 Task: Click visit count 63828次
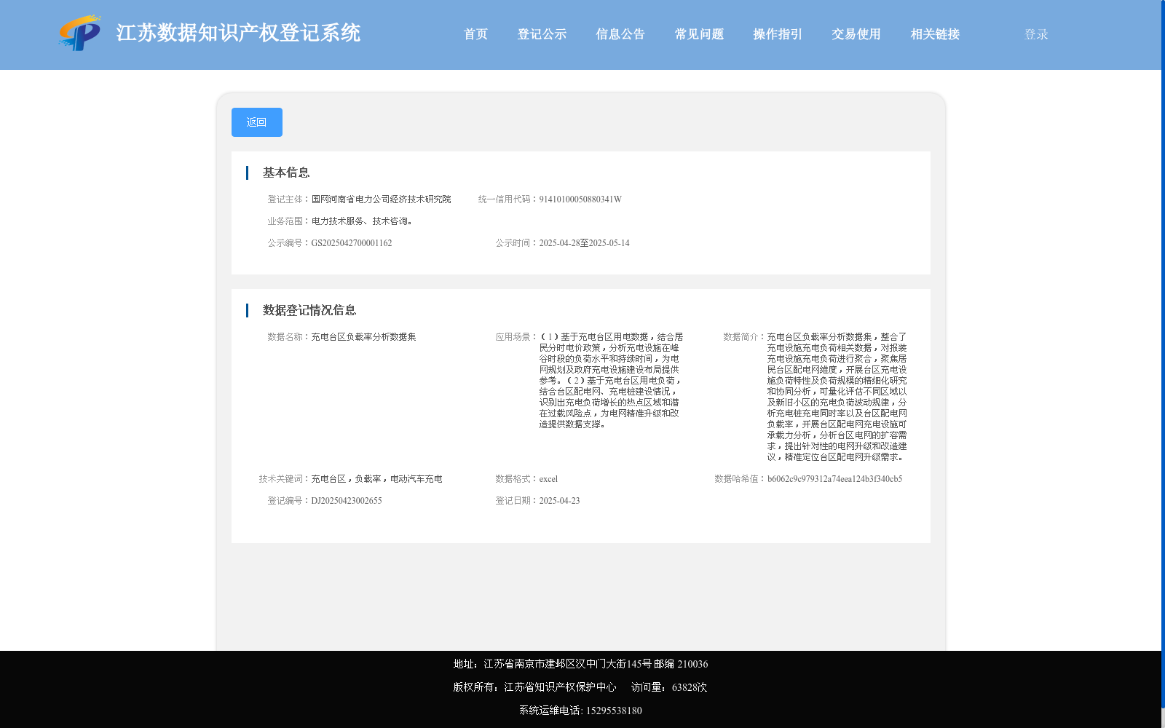pos(690,687)
